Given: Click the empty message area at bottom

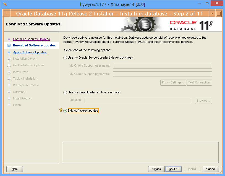Looking at the screenshot, I should 140,152.
